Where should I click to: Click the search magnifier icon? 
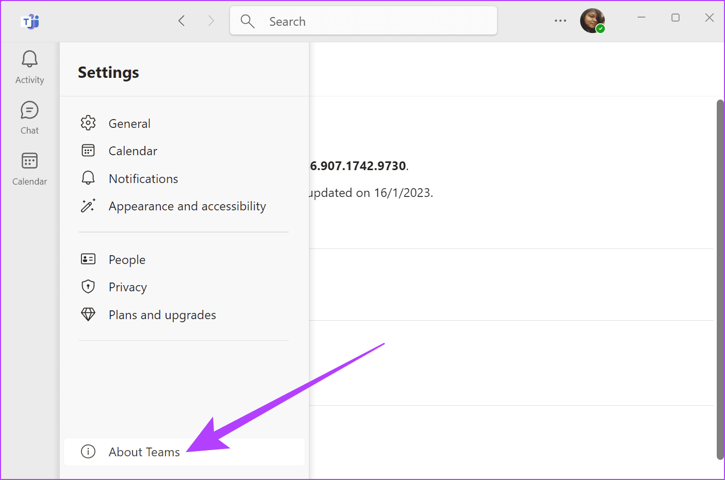(x=248, y=21)
